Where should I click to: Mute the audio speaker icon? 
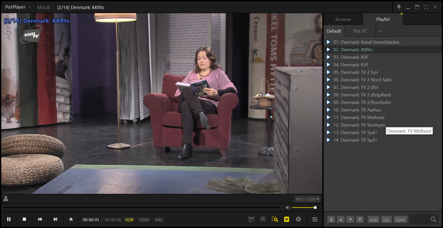pos(288,207)
